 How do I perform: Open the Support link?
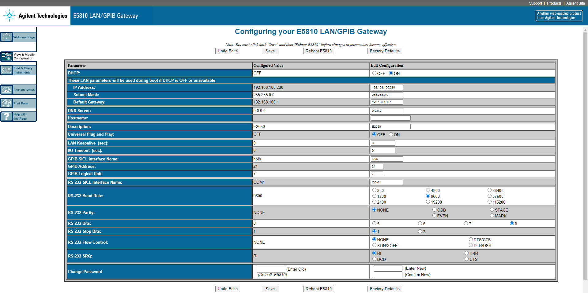[x=535, y=3]
